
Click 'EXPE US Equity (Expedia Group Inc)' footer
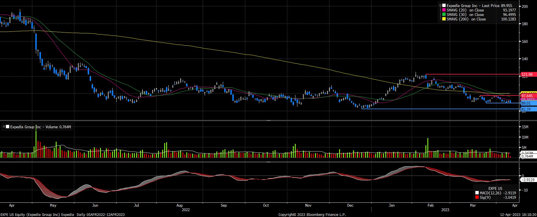[30, 214]
